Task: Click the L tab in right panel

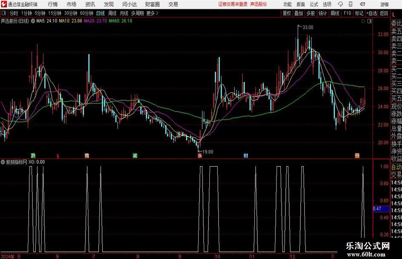Action: (x=393, y=15)
